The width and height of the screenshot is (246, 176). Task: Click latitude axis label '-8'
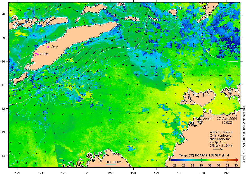(4, 14)
